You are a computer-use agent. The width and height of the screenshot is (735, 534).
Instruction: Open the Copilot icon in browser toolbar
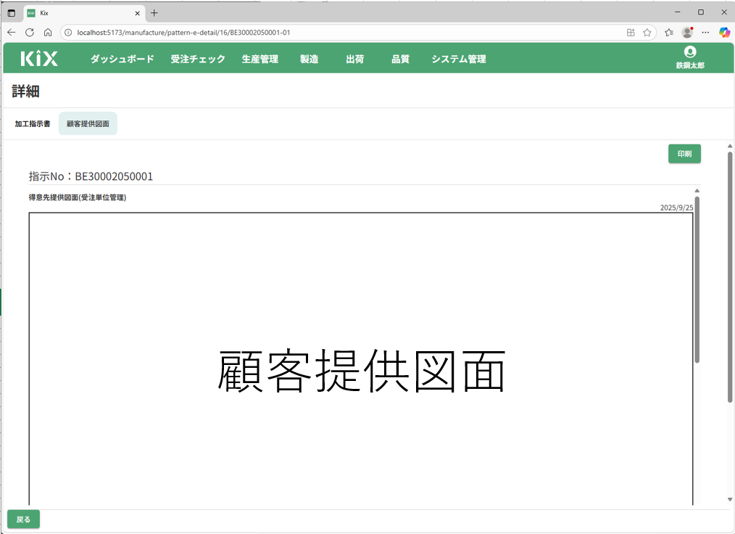coord(723,33)
